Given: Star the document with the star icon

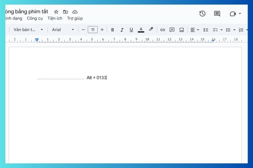Looking at the screenshot, I should coord(56,12).
